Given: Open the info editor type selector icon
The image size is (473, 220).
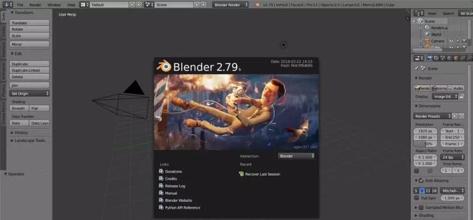Looking at the screenshot, I should (7, 5).
